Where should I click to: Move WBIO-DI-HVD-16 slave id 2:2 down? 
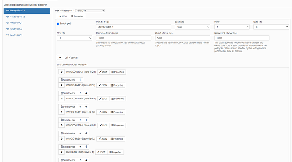(x=86, y=93)
